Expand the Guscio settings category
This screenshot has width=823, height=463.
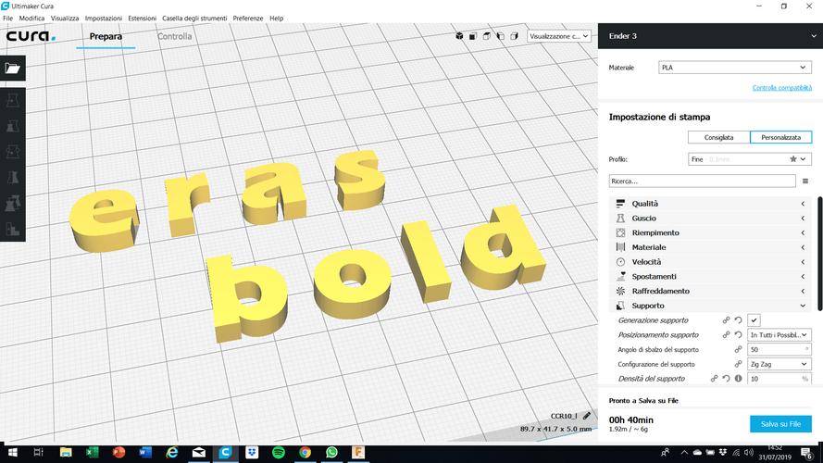[x=710, y=219]
